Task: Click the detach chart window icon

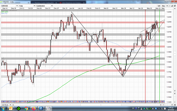Action: click(175, 6)
